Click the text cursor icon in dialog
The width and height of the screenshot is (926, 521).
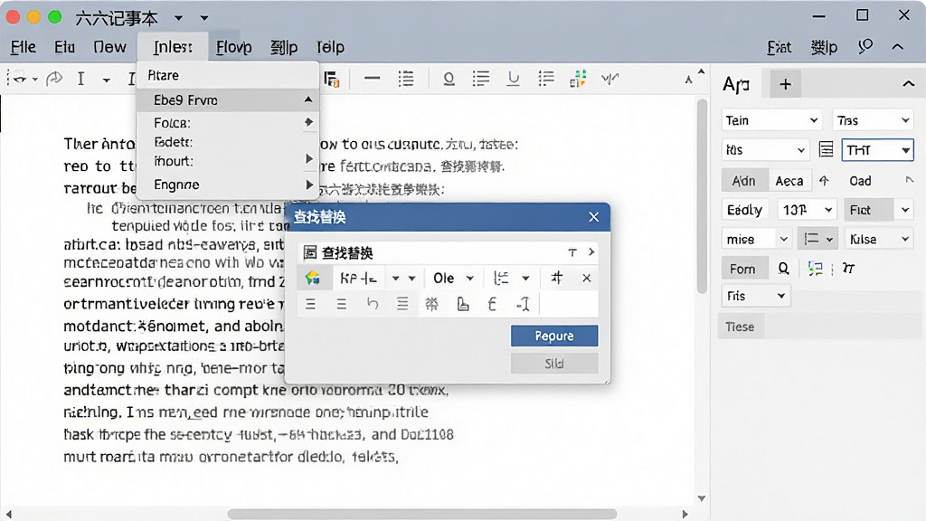tap(524, 304)
